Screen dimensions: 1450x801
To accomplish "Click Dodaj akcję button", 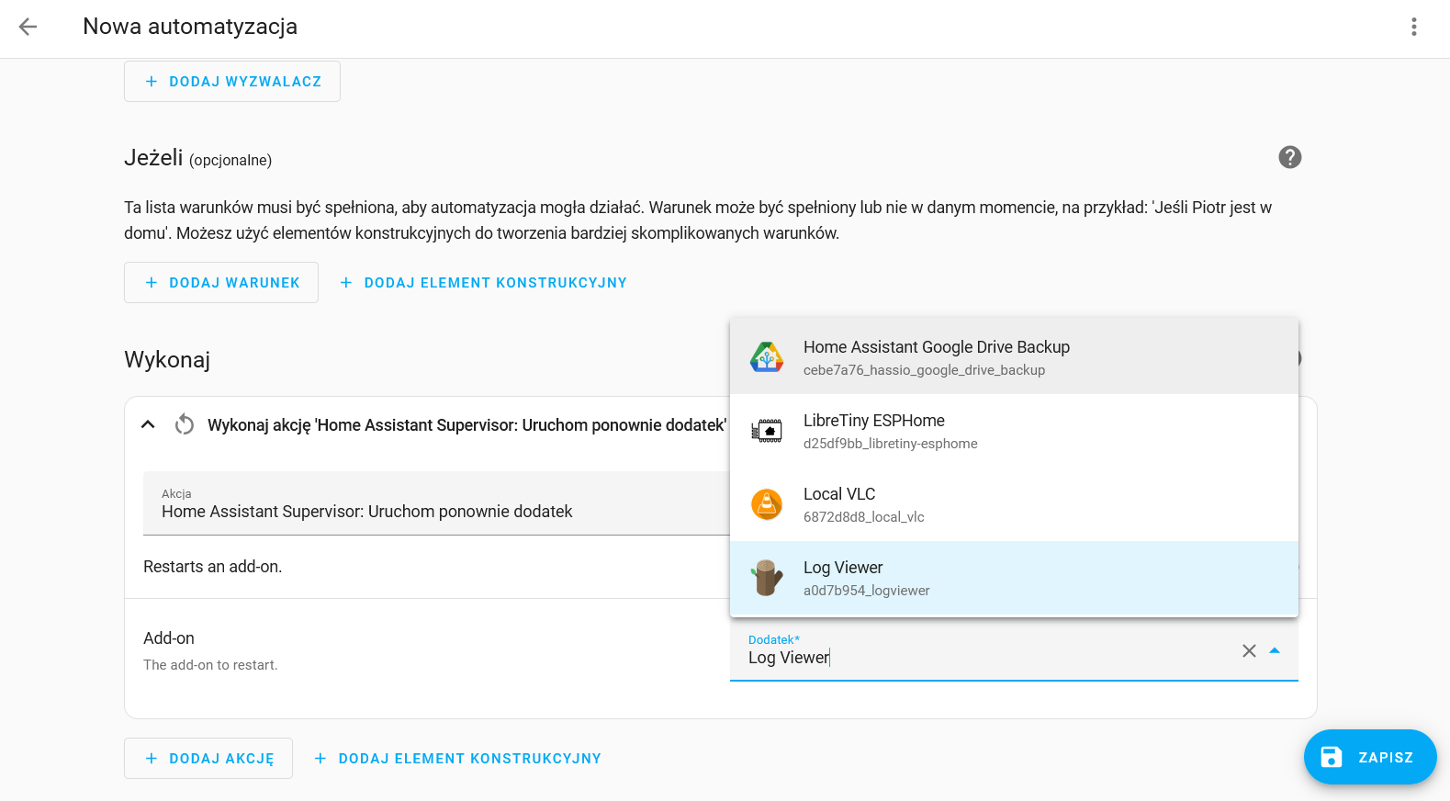I will 208,759.
